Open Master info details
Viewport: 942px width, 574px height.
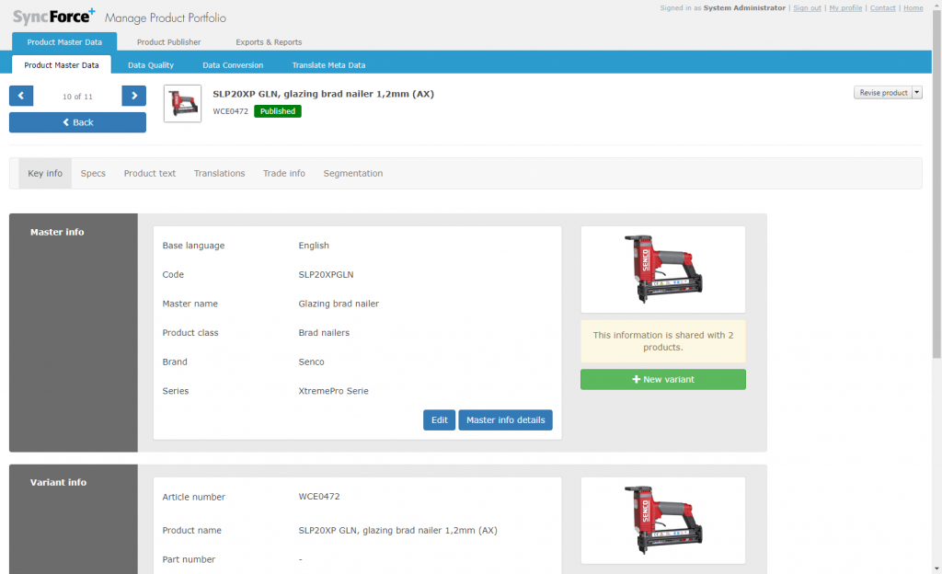(505, 420)
